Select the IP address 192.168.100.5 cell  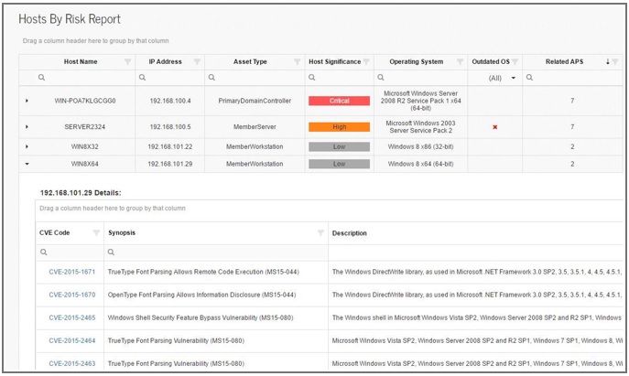pyautogui.click(x=170, y=126)
